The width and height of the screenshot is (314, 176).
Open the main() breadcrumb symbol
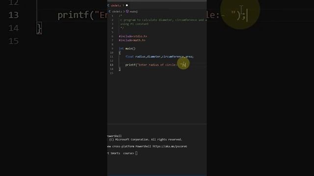(133, 12)
